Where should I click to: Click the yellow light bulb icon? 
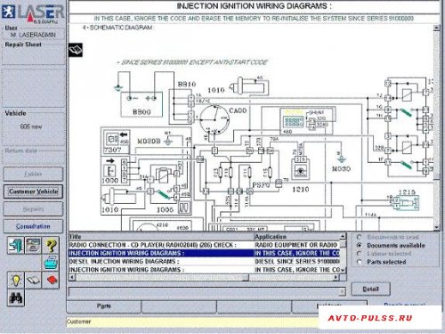pos(15,280)
